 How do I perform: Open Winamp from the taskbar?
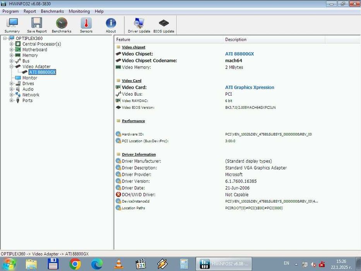[162, 264]
